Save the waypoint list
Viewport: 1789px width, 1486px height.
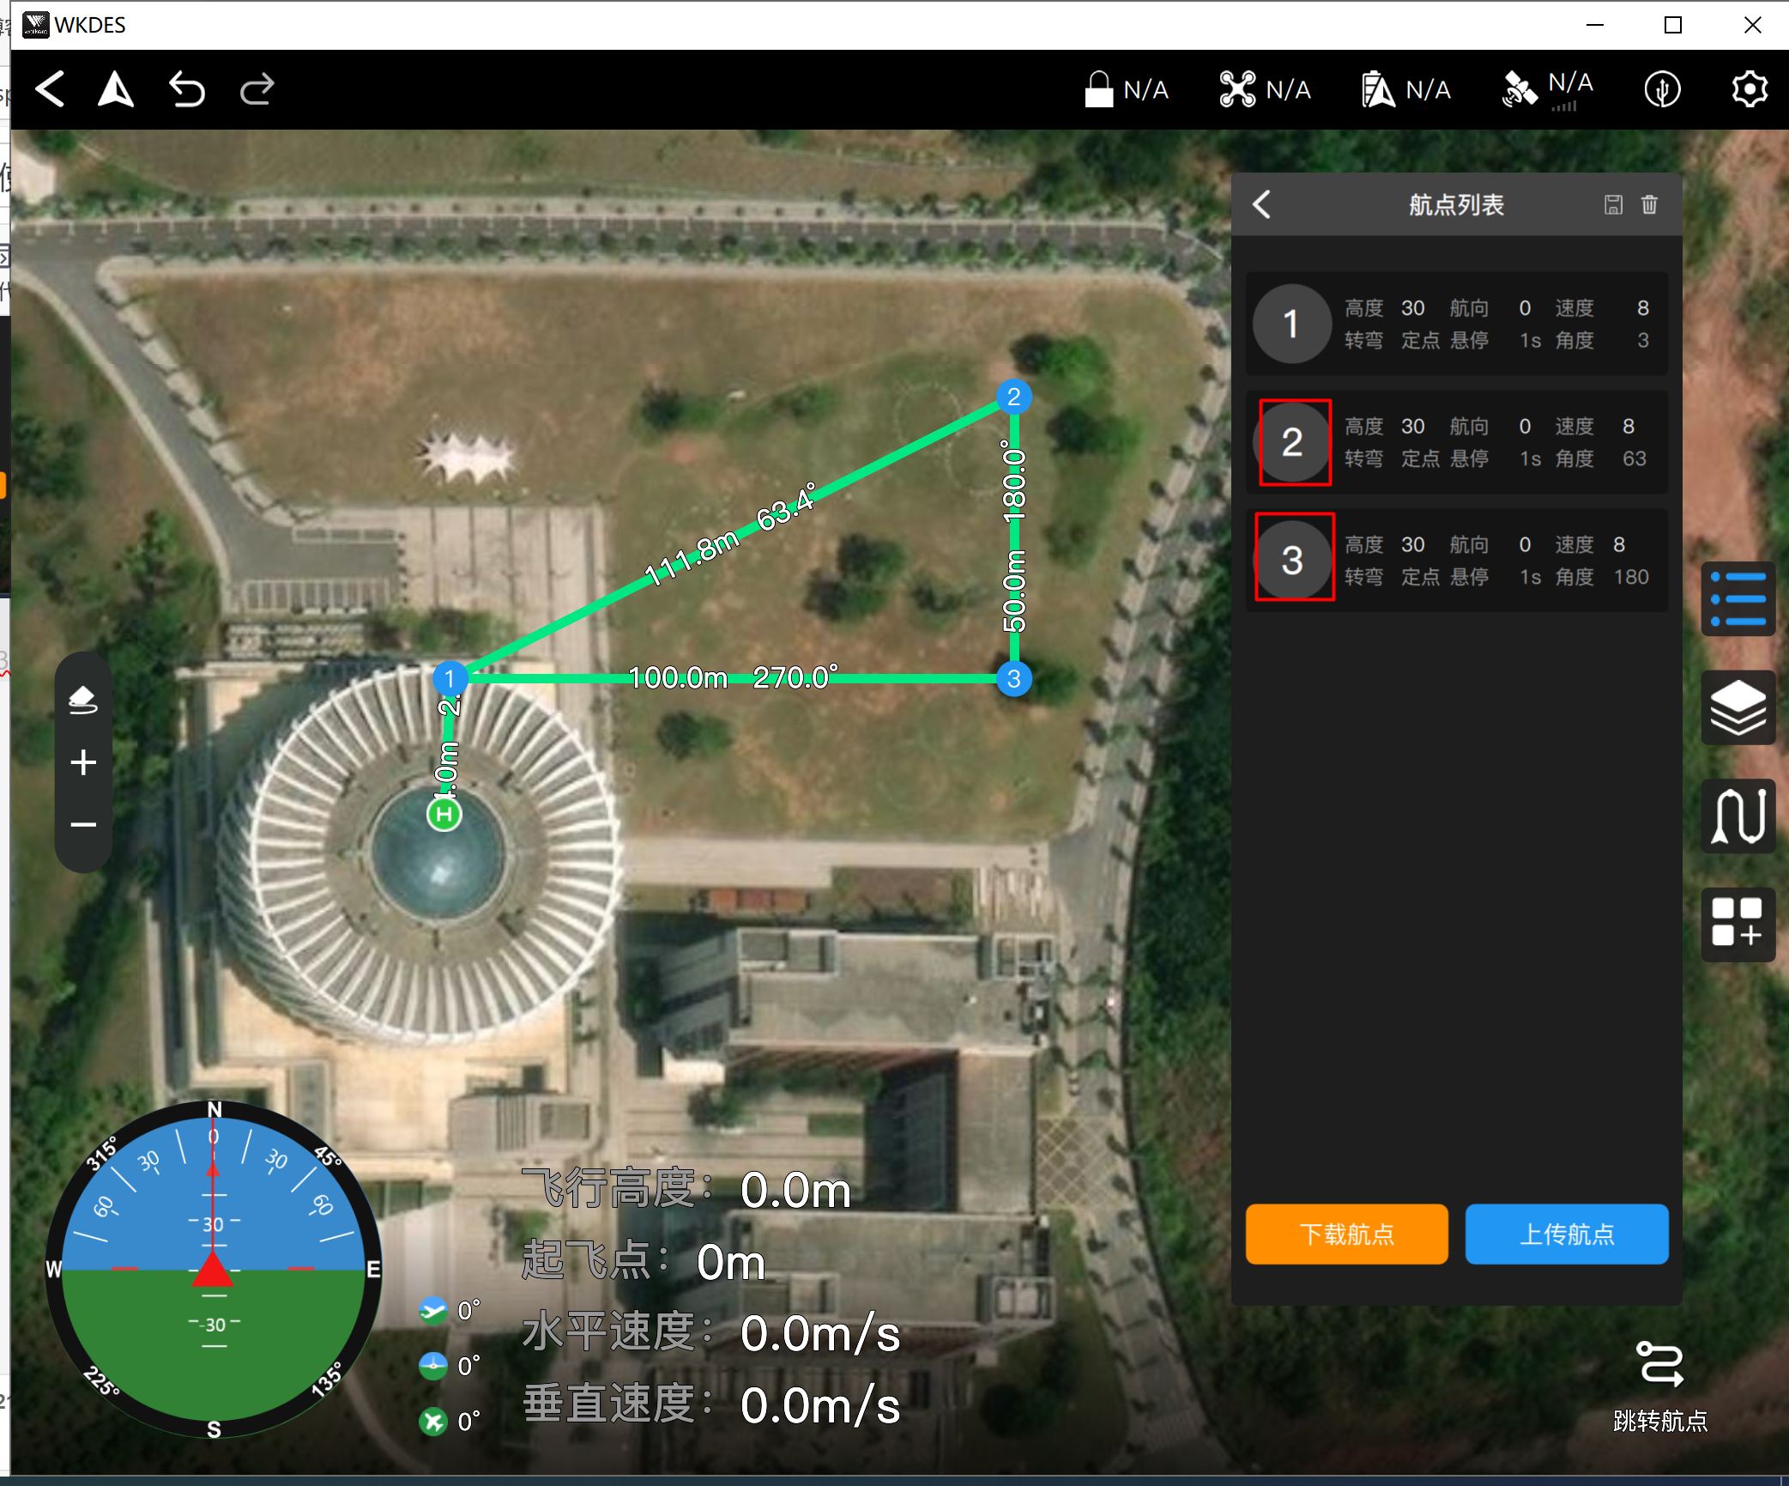(1613, 204)
